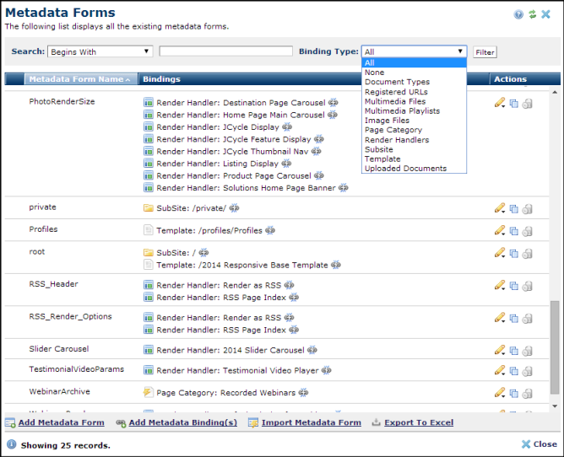
Task: Click the link icon beside Testimonial Video Player
Action: point(327,370)
